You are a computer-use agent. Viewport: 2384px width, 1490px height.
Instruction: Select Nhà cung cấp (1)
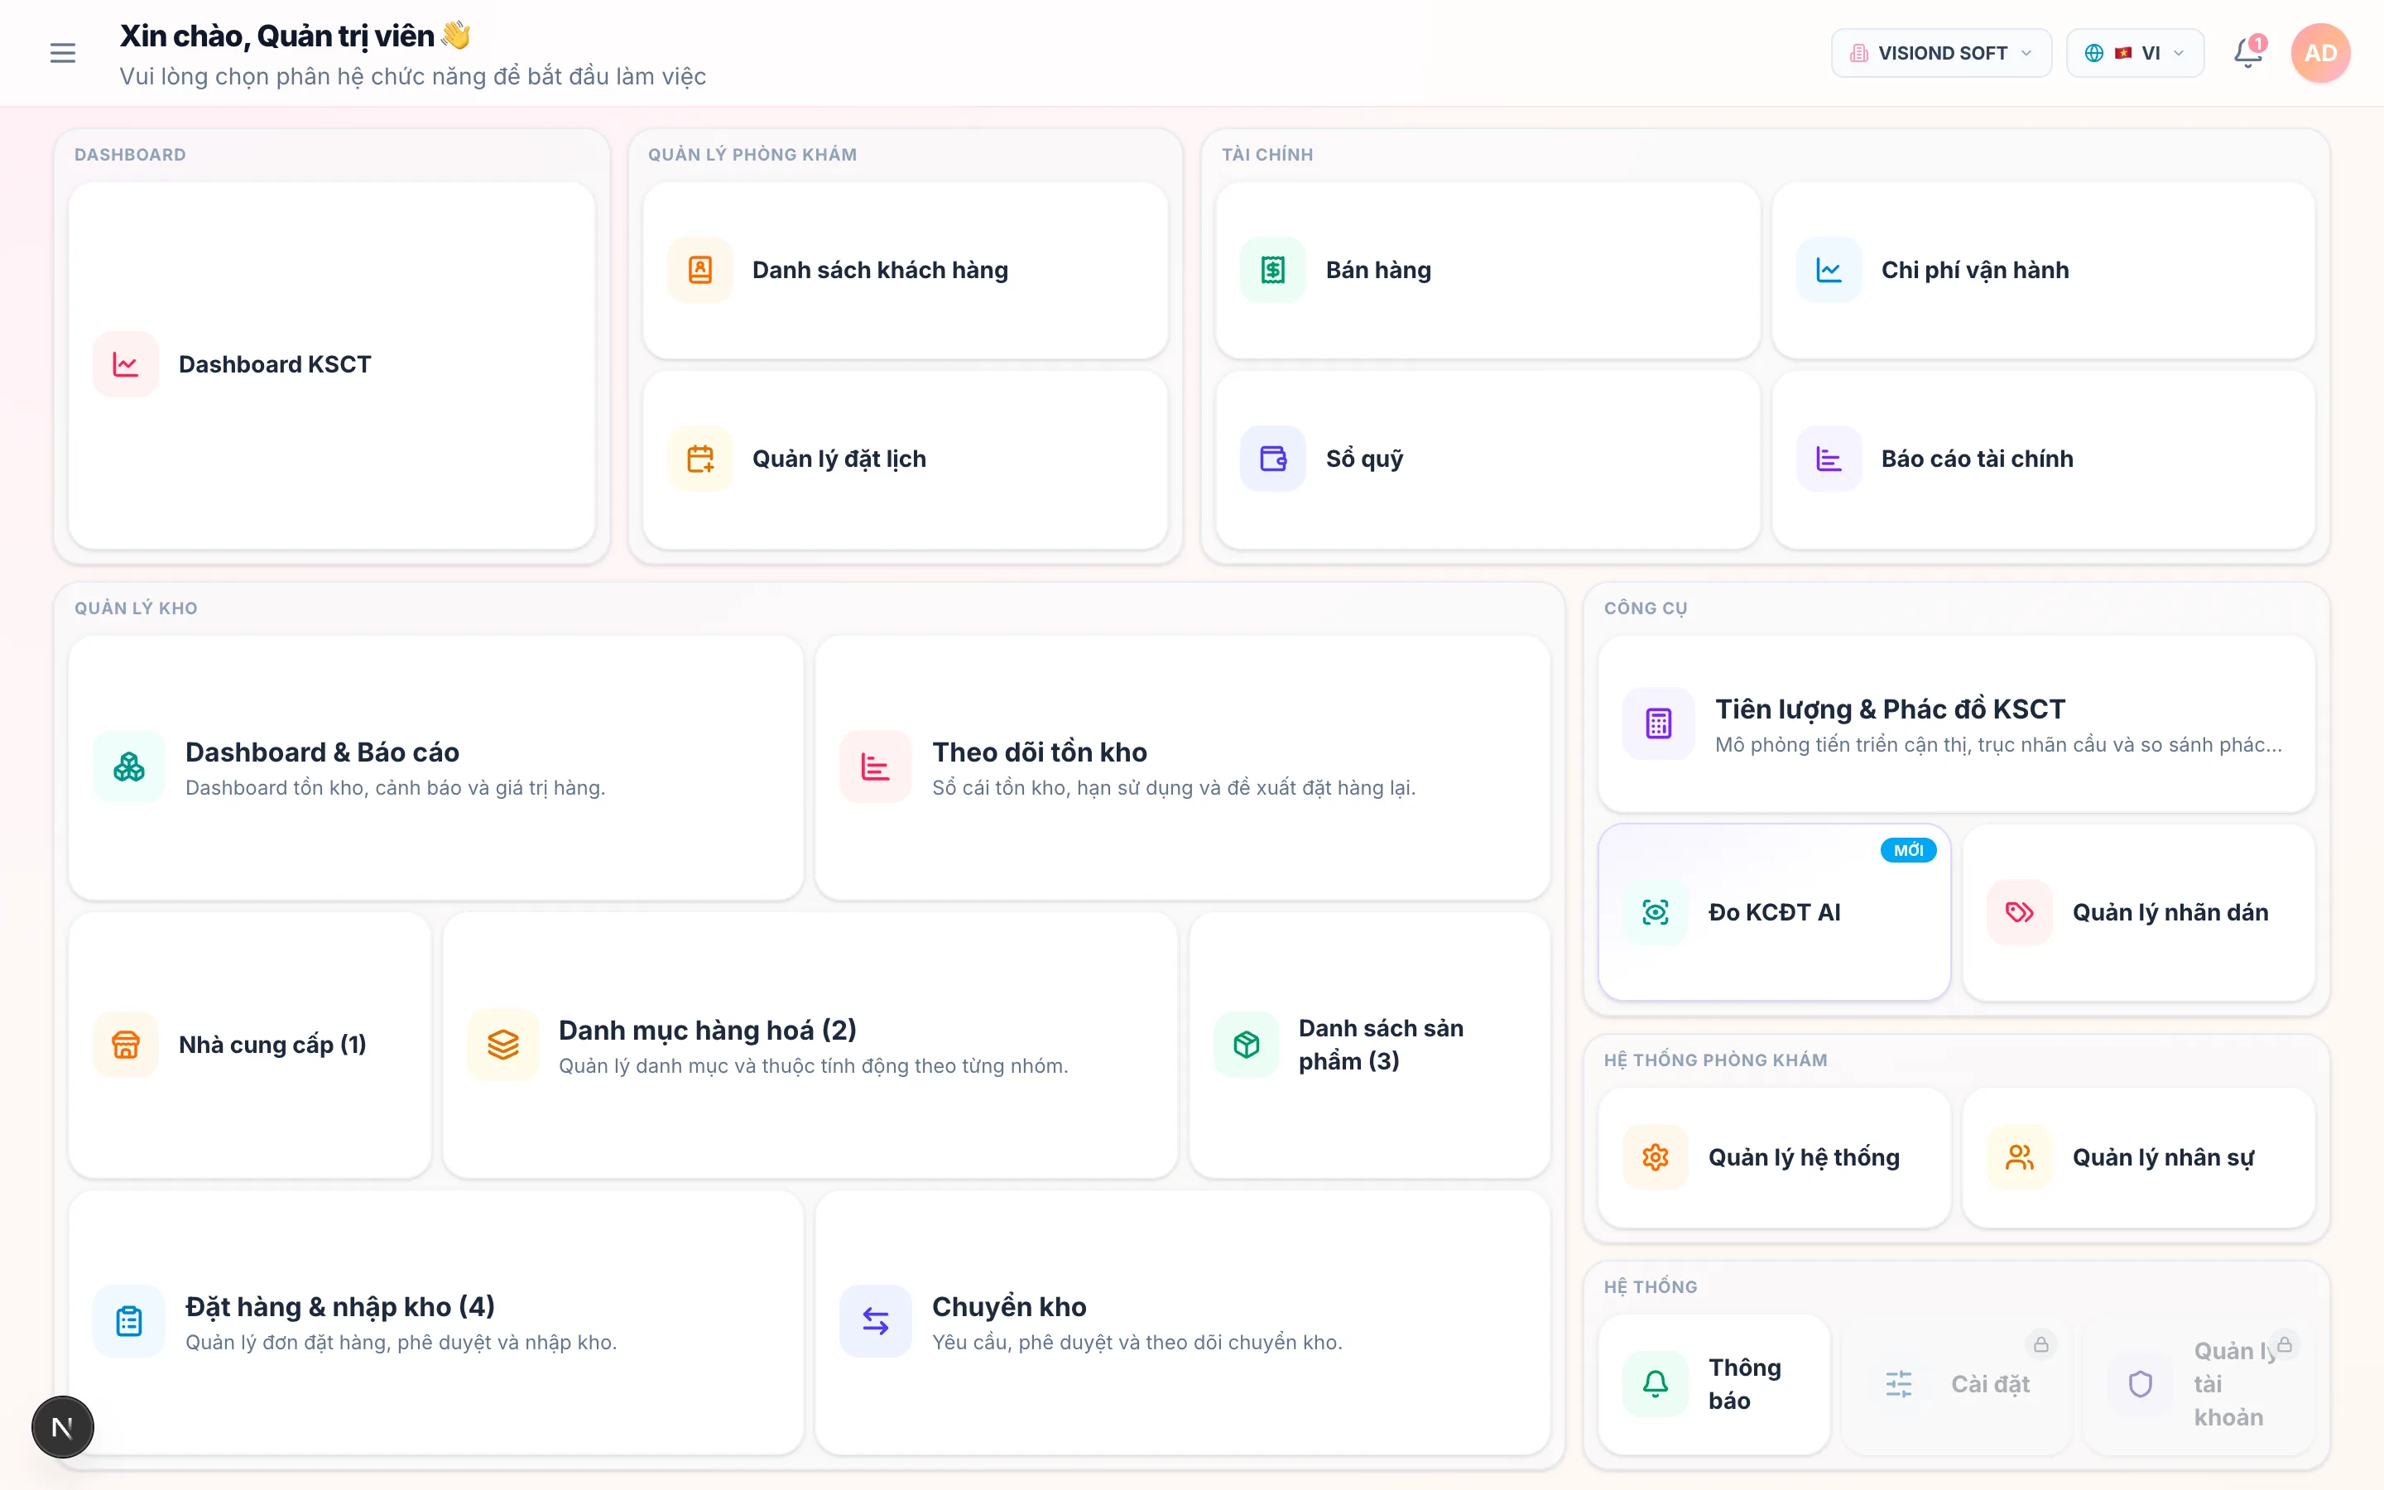[x=250, y=1045]
